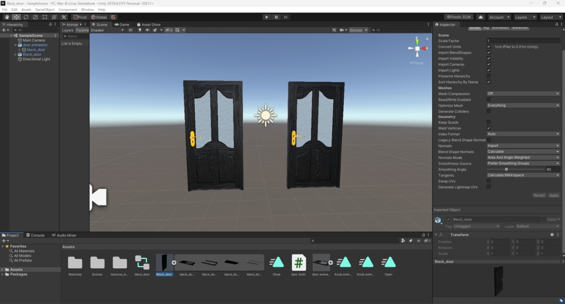
Task: Select the Rect transform tool
Action: coord(44,17)
